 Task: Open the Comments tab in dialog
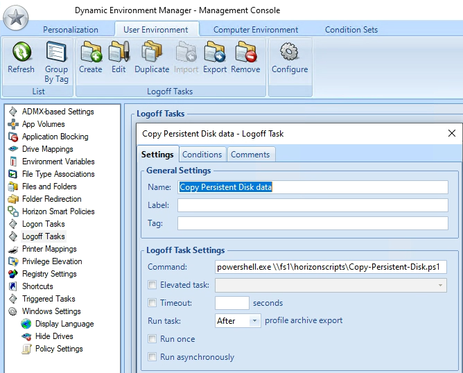[250, 155]
